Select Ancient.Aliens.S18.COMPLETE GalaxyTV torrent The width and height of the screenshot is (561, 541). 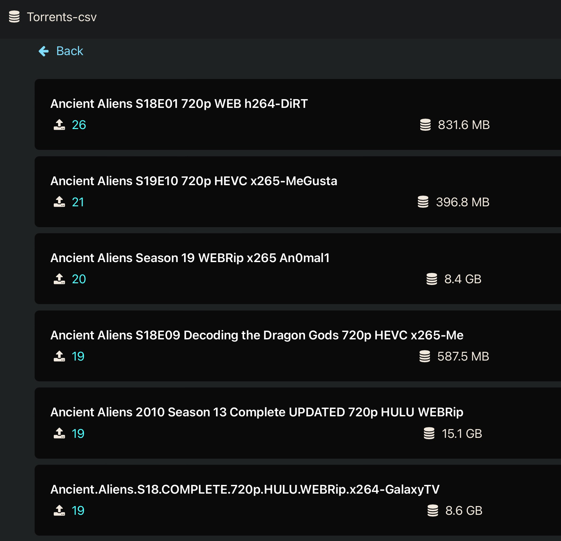click(x=245, y=489)
